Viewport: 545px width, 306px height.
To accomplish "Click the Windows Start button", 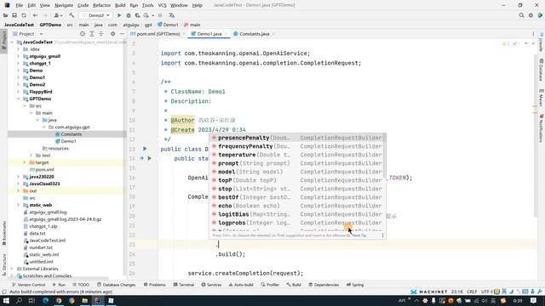I will 6,300.
